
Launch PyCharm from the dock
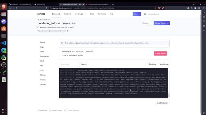(x=4, y=57)
